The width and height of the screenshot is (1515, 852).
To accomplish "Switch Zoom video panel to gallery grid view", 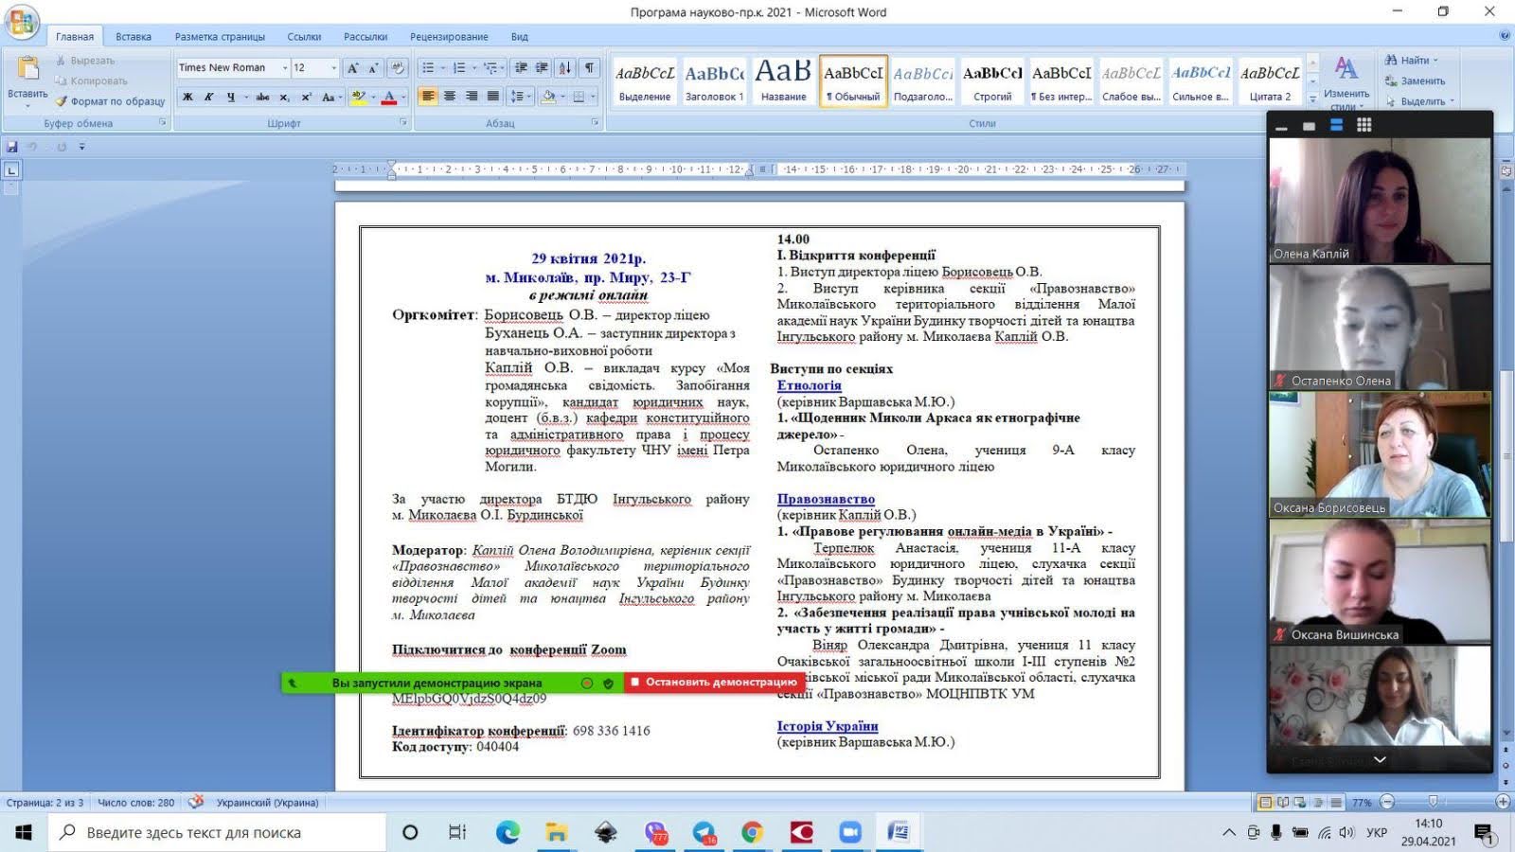I will coord(1363,125).
